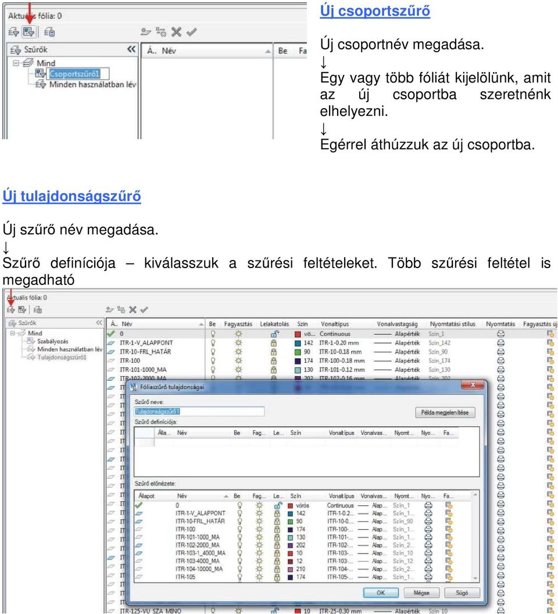Click plot printer icon of ITR-1-V_ALAPPONT in main list
Viewport: 558px width, 614px height.
[500, 342]
